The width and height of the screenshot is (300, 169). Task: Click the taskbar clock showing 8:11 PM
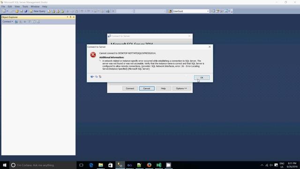click(x=292, y=165)
